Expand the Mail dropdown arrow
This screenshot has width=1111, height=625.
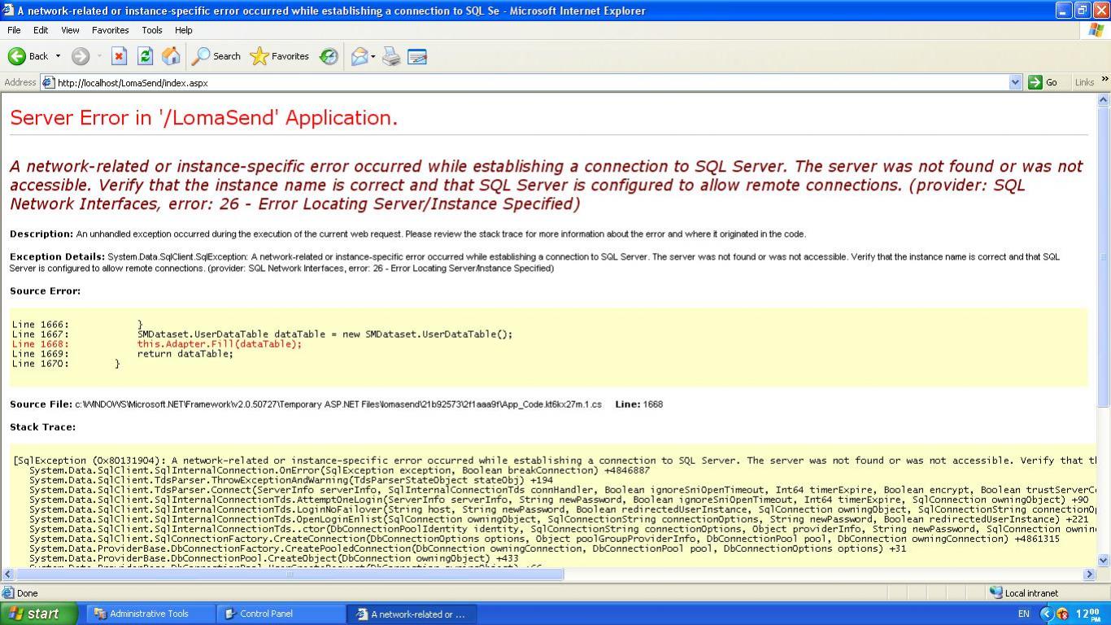click(373, 56)
